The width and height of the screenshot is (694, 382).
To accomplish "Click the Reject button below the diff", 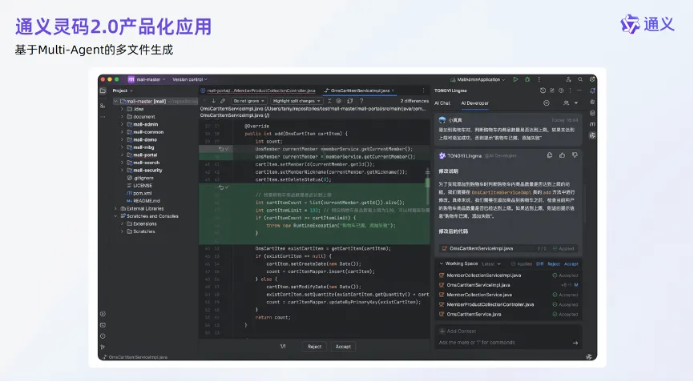I will pos(315,347).
